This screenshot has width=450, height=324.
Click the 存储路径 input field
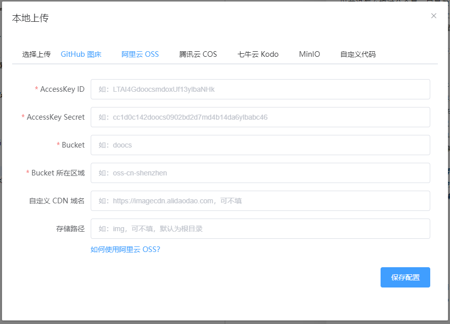click(x=260, y=229)
